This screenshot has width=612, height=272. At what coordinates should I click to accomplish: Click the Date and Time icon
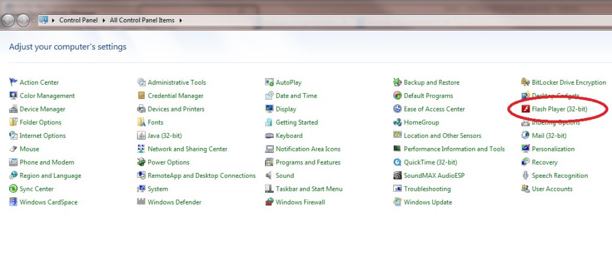tap(270, 95)
